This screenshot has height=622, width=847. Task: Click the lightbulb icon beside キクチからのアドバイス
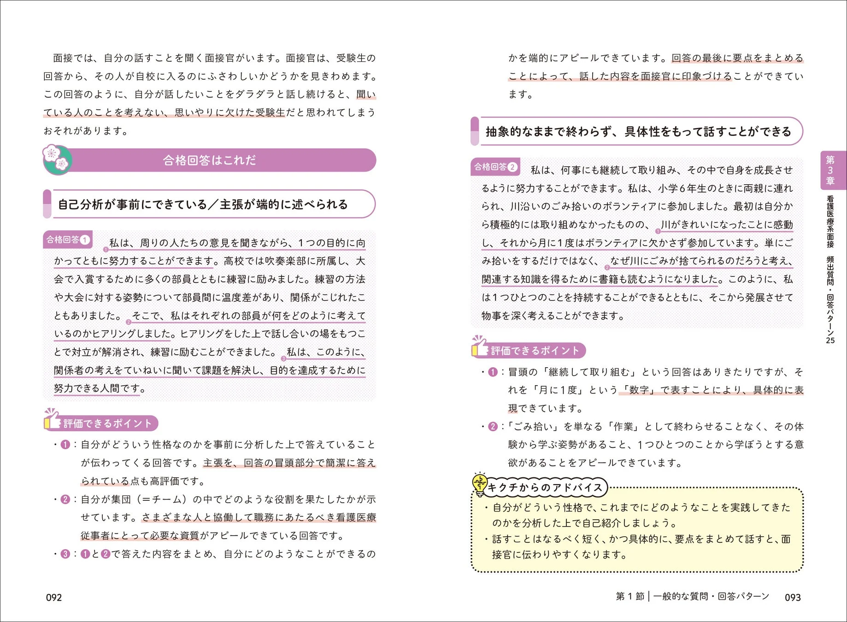click(x=480, y=484)
